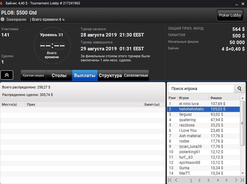This screenshot has width=247, height=184.
Task: Focus the Поиск игрока search field
Action: pyautogui.click(x=201, y=88)
